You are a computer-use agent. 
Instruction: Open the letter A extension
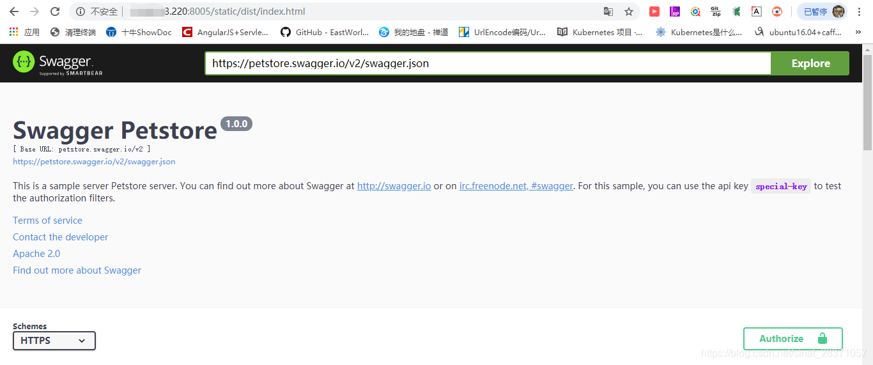[757, 12]
